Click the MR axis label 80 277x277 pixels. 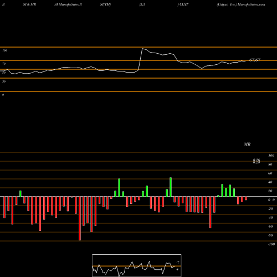pos(270,165)
